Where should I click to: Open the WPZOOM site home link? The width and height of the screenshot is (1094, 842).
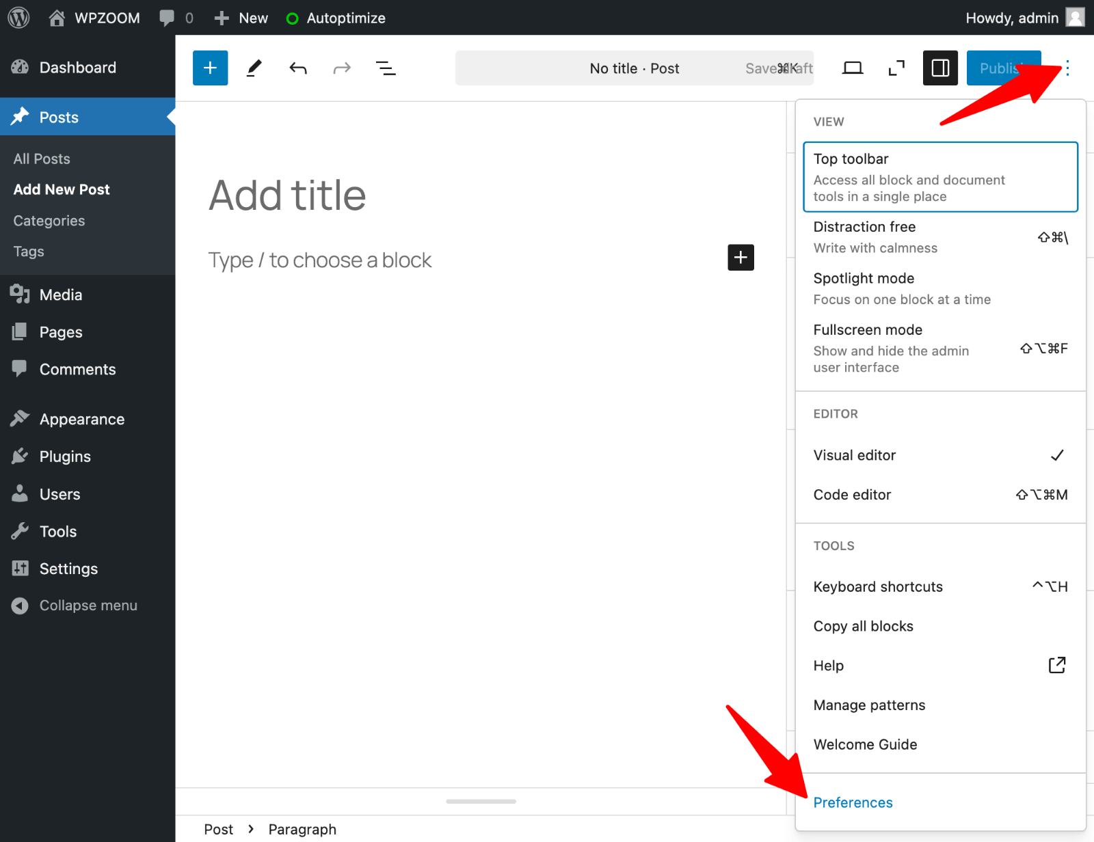point(94,18)
